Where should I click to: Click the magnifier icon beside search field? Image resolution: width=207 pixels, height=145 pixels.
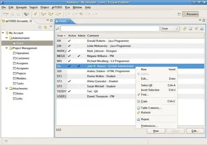pos(58,28)
